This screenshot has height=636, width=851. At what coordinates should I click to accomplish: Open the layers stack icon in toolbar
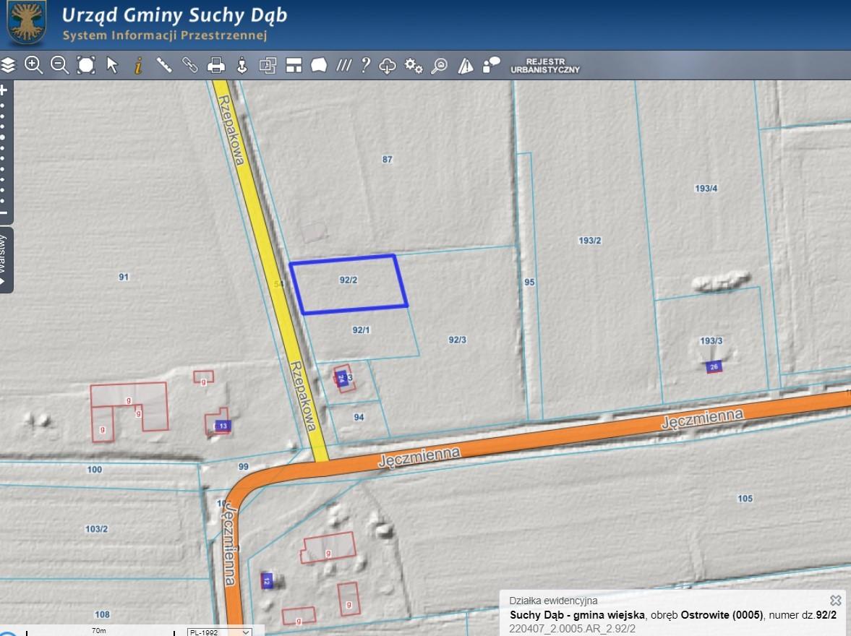[8, 66]
